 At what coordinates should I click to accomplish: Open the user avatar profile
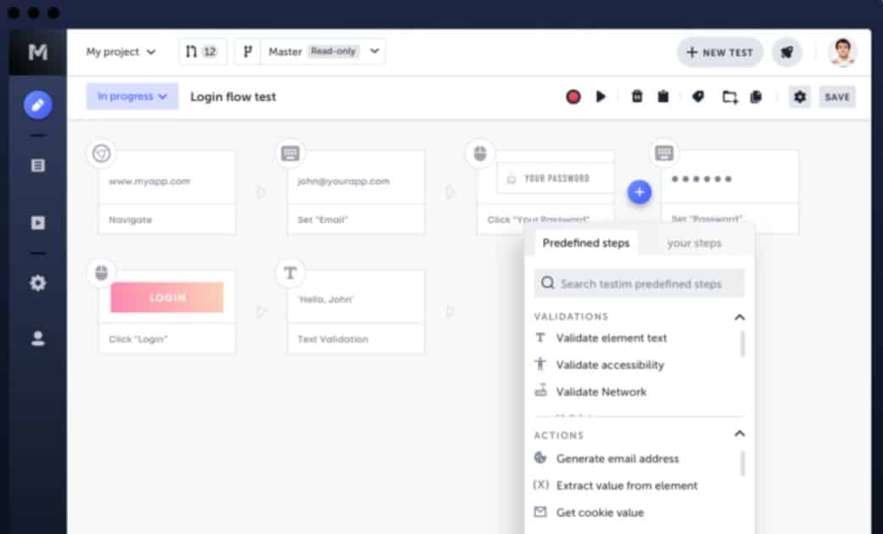click(842, 53)
